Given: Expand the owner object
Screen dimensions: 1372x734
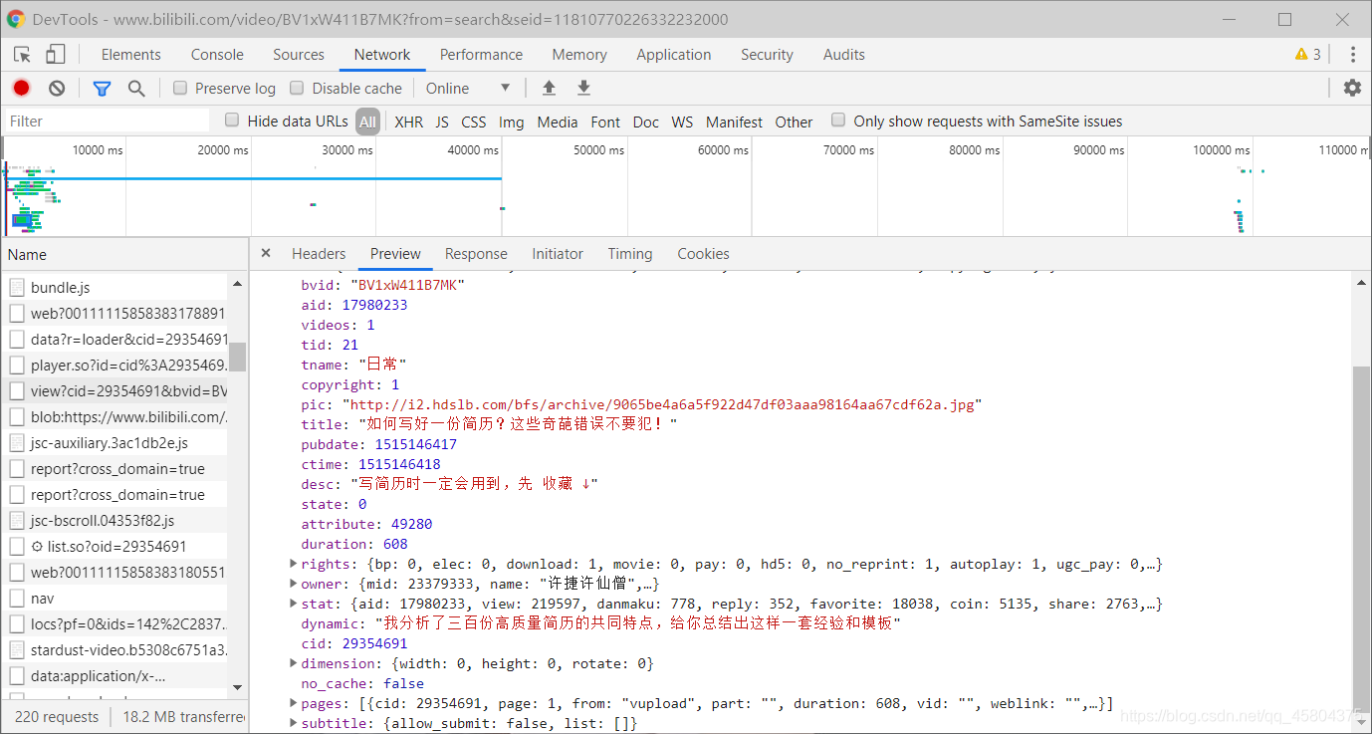Looking at the screenshot, I should (293, 584).
